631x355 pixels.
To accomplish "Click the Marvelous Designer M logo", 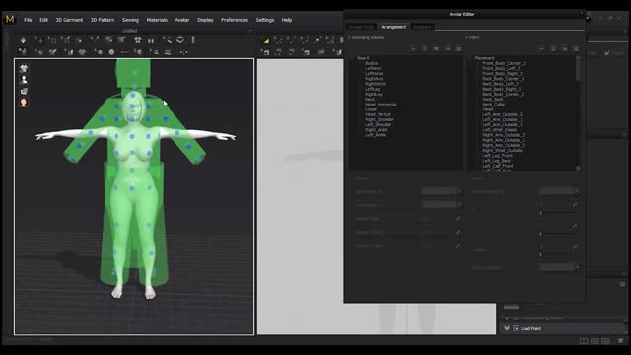I will click(10, 19).
